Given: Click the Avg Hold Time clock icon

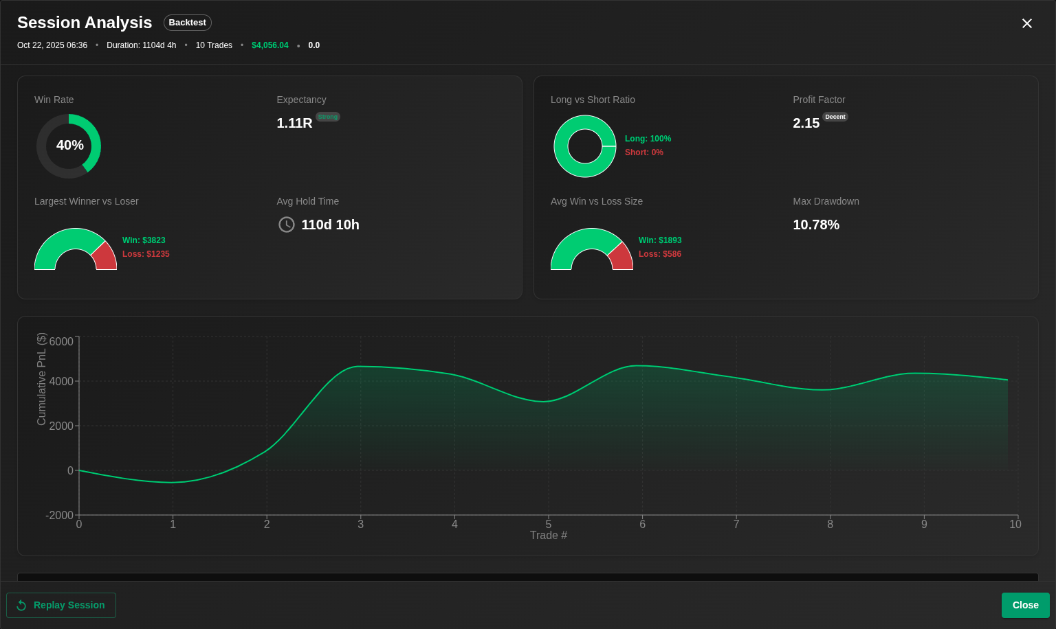Looking at the screenshot, I should click(286, 225).
